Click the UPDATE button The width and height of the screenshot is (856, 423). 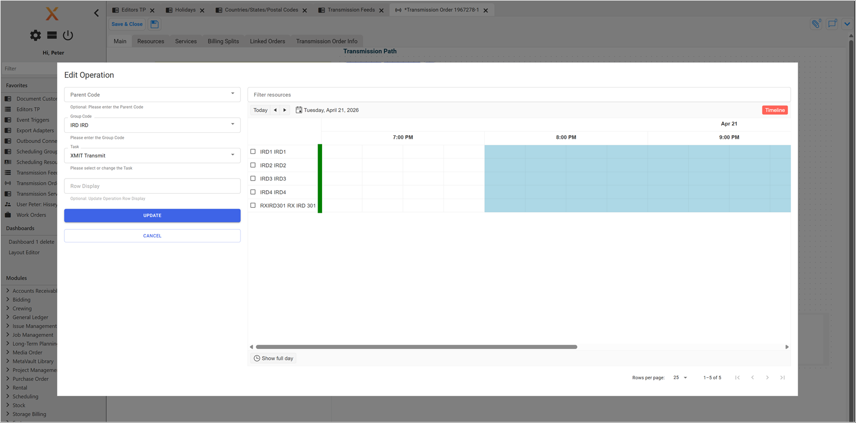coord(152,215)
